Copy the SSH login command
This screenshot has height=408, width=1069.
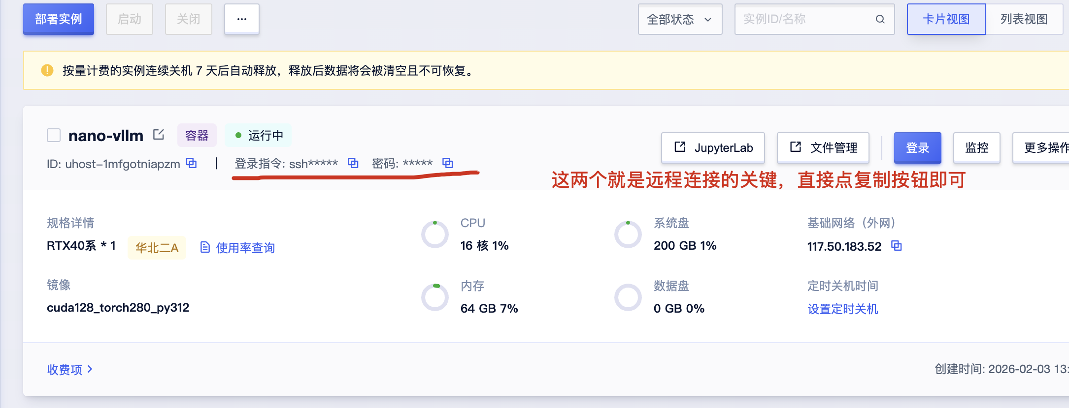pyautogui.click(x=353, y=163)
